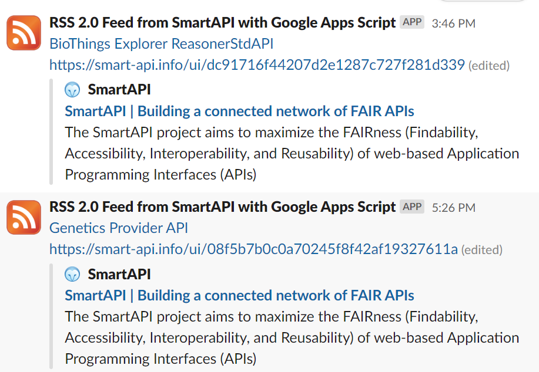Click the APP badge next to the 3:46 PM message
539x372 pixels.
pos(411,22)
